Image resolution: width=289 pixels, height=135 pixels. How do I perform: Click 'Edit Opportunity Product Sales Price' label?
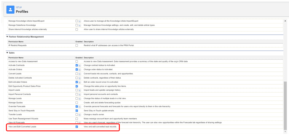pos(24,86)
